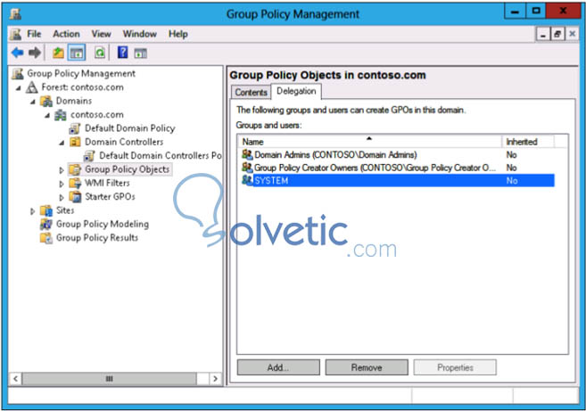Image resolution: width=586 pixels, height=411 pixels.
Task: Click the Group Policy Management root node icon
Action: pos(18,74)
